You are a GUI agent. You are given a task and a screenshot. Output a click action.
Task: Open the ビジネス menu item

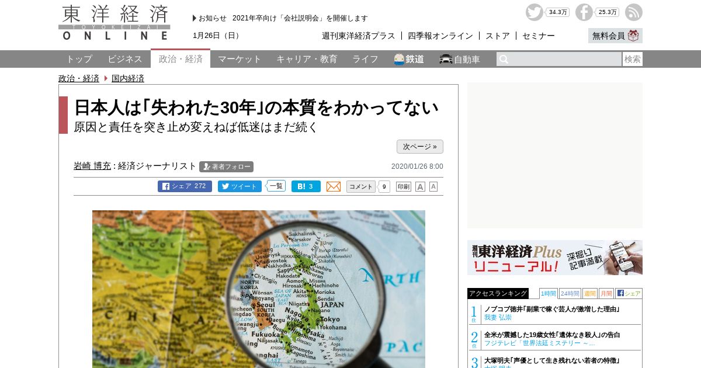[125, 59]
